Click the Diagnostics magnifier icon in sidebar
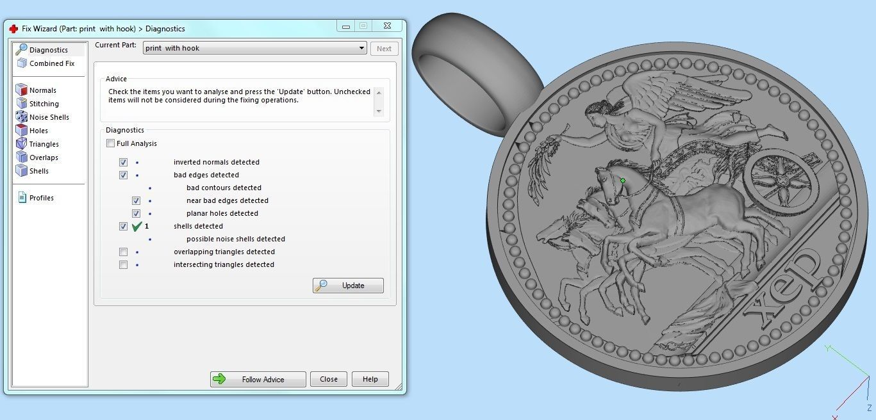Viewport: 876px width, 420px height. point(22,49)
